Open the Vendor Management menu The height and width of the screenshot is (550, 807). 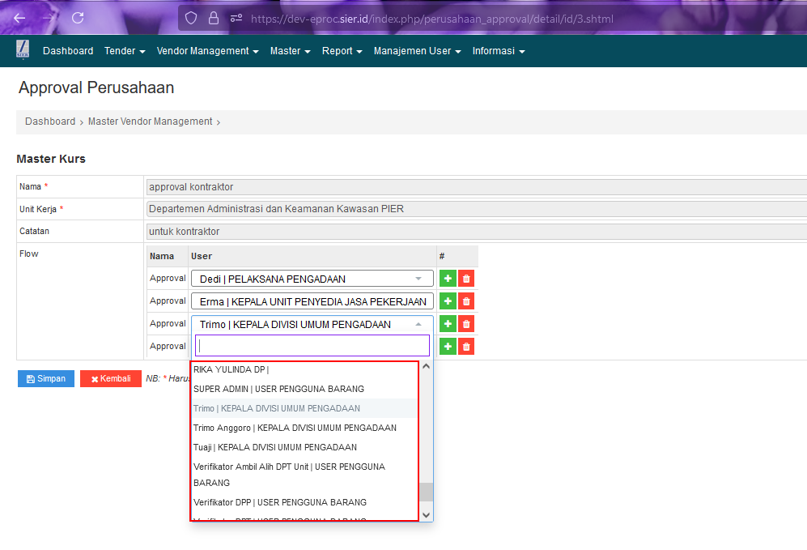[x=207, y=51]
